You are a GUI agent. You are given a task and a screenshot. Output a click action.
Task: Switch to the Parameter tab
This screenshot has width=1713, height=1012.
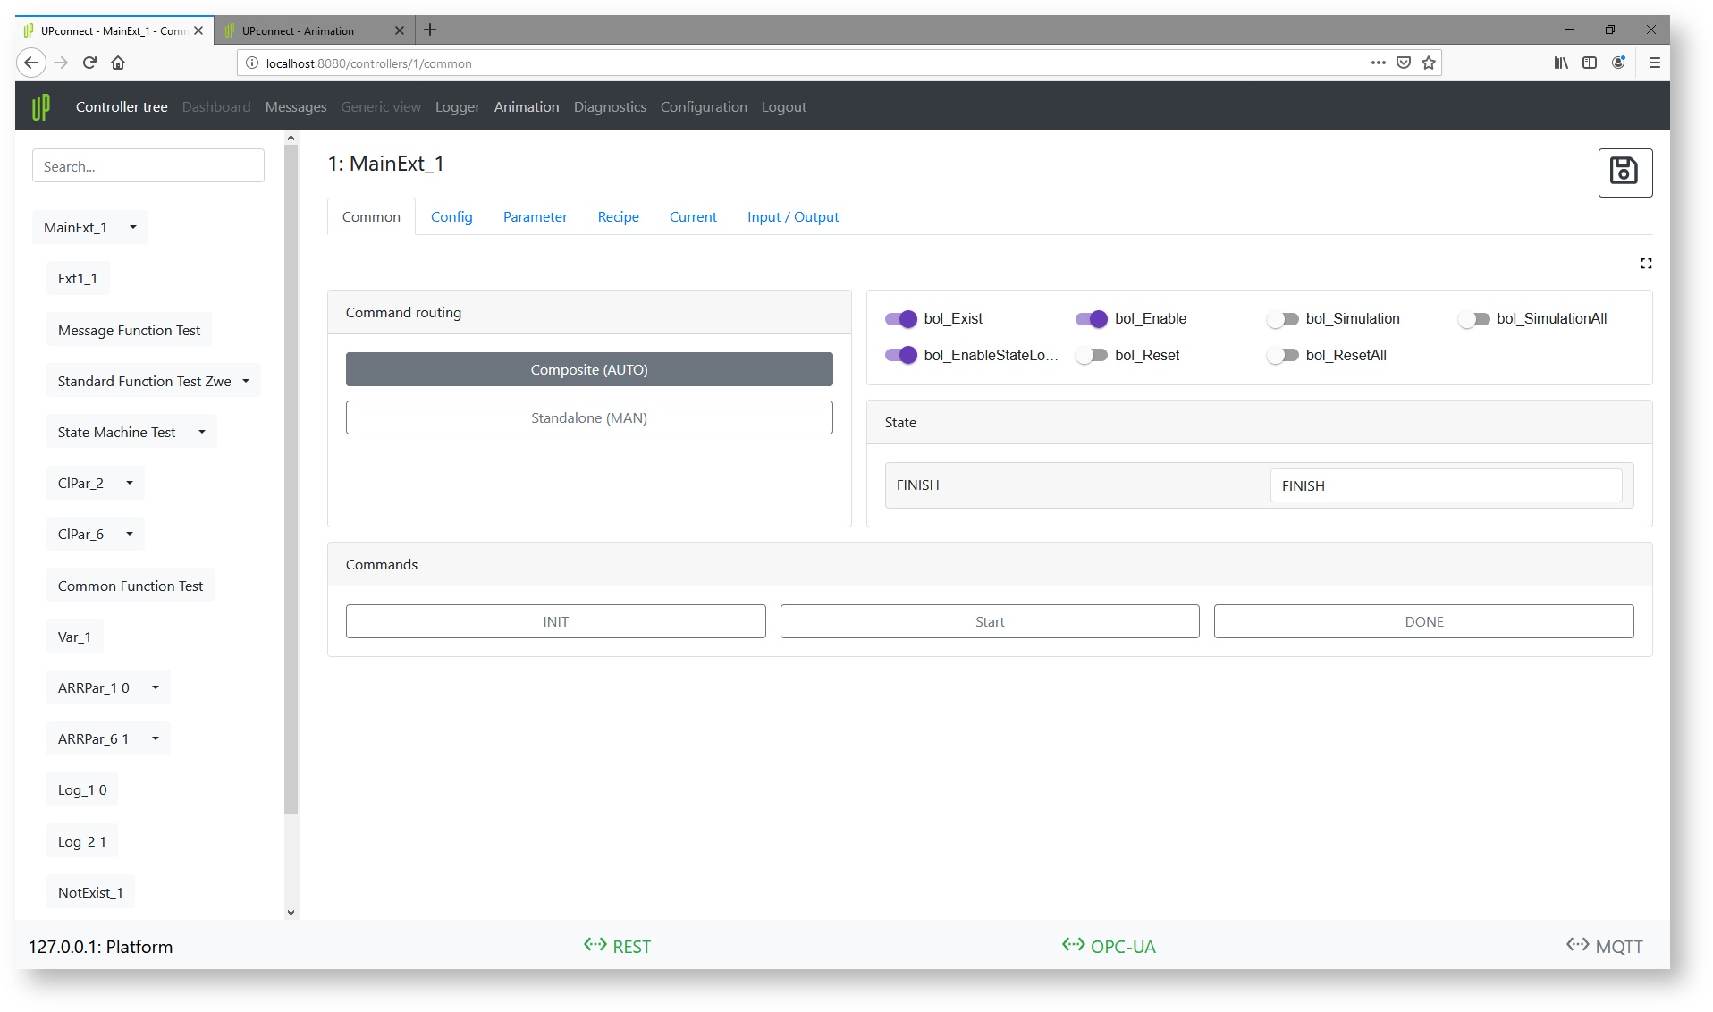535,217
